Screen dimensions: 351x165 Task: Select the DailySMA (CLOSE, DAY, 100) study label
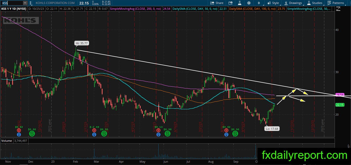tap(253, 9)
